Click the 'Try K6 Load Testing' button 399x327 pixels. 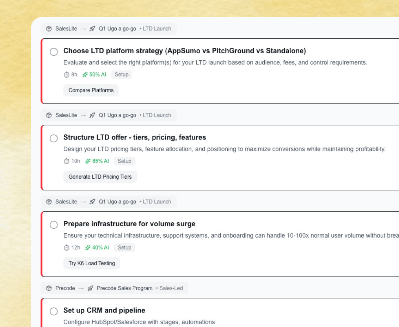[92, 263]
